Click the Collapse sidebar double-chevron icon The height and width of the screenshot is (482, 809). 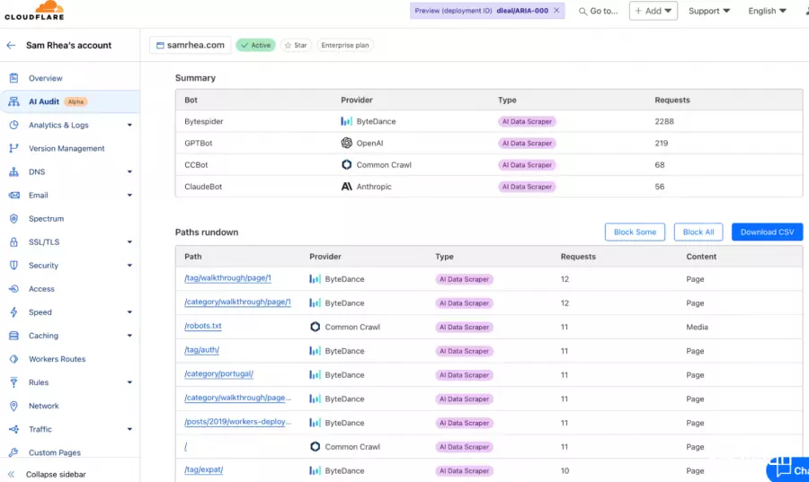12,474
